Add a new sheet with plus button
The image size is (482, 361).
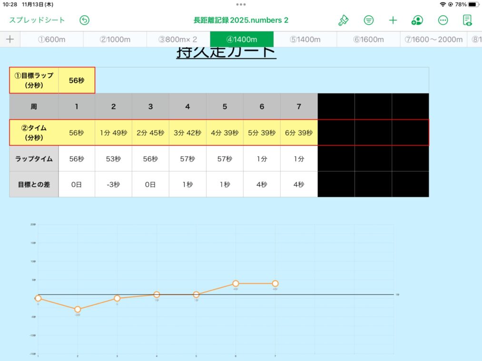coord(10,39)
